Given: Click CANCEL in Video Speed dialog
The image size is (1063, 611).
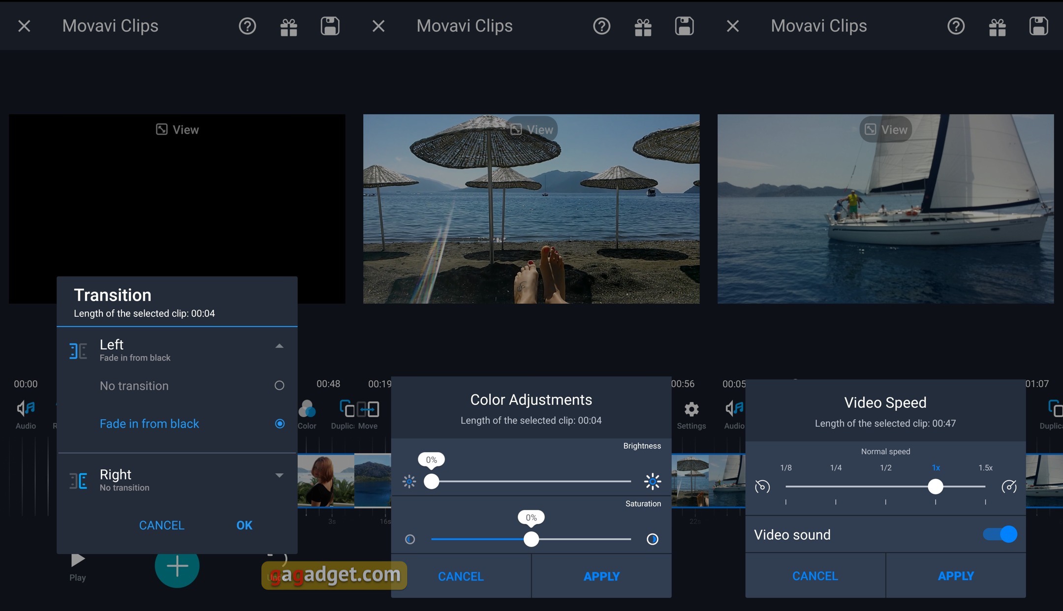Looking at the screenshot, I should pyautogui.click(x=815, y=575).
